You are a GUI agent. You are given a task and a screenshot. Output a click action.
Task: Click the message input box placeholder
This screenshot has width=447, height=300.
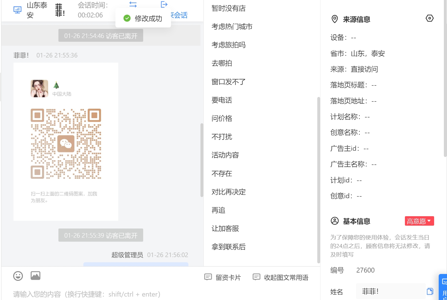(87, 294)
